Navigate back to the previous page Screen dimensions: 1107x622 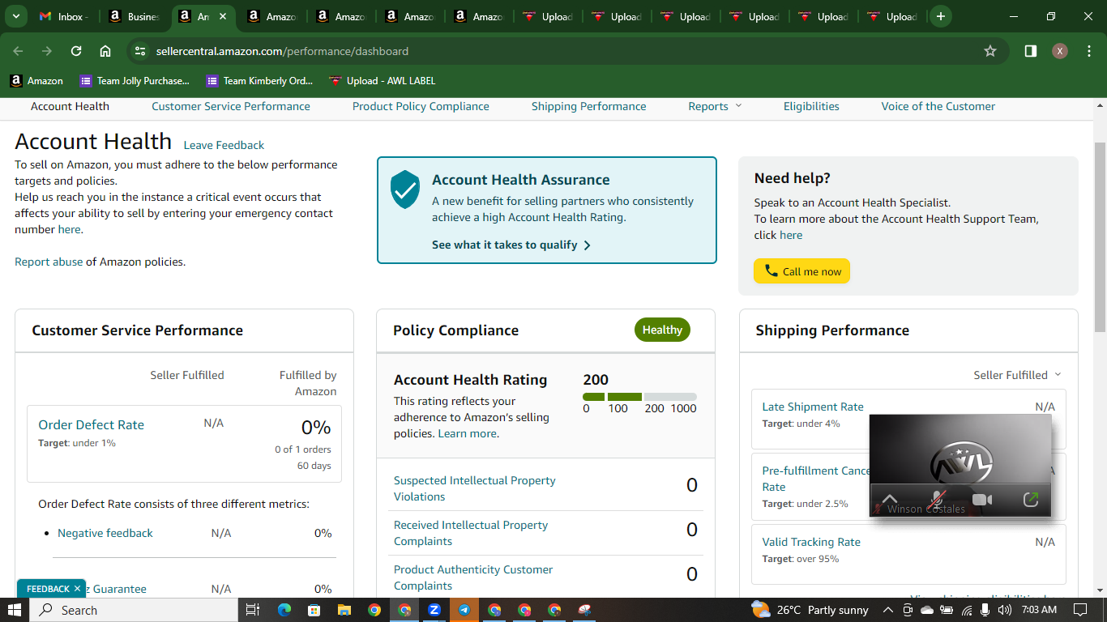[x=18, y=51]
